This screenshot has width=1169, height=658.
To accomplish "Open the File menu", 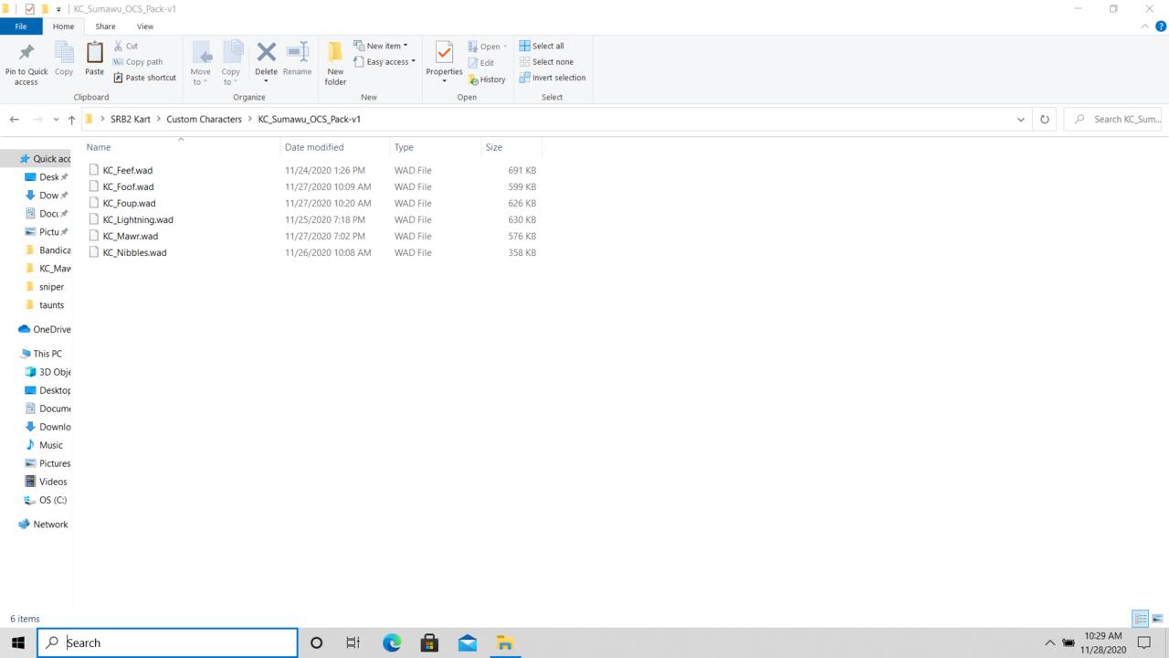I will point(20,27).
